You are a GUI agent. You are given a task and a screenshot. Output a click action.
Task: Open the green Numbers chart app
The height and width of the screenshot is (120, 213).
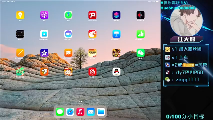click(141, 34)
